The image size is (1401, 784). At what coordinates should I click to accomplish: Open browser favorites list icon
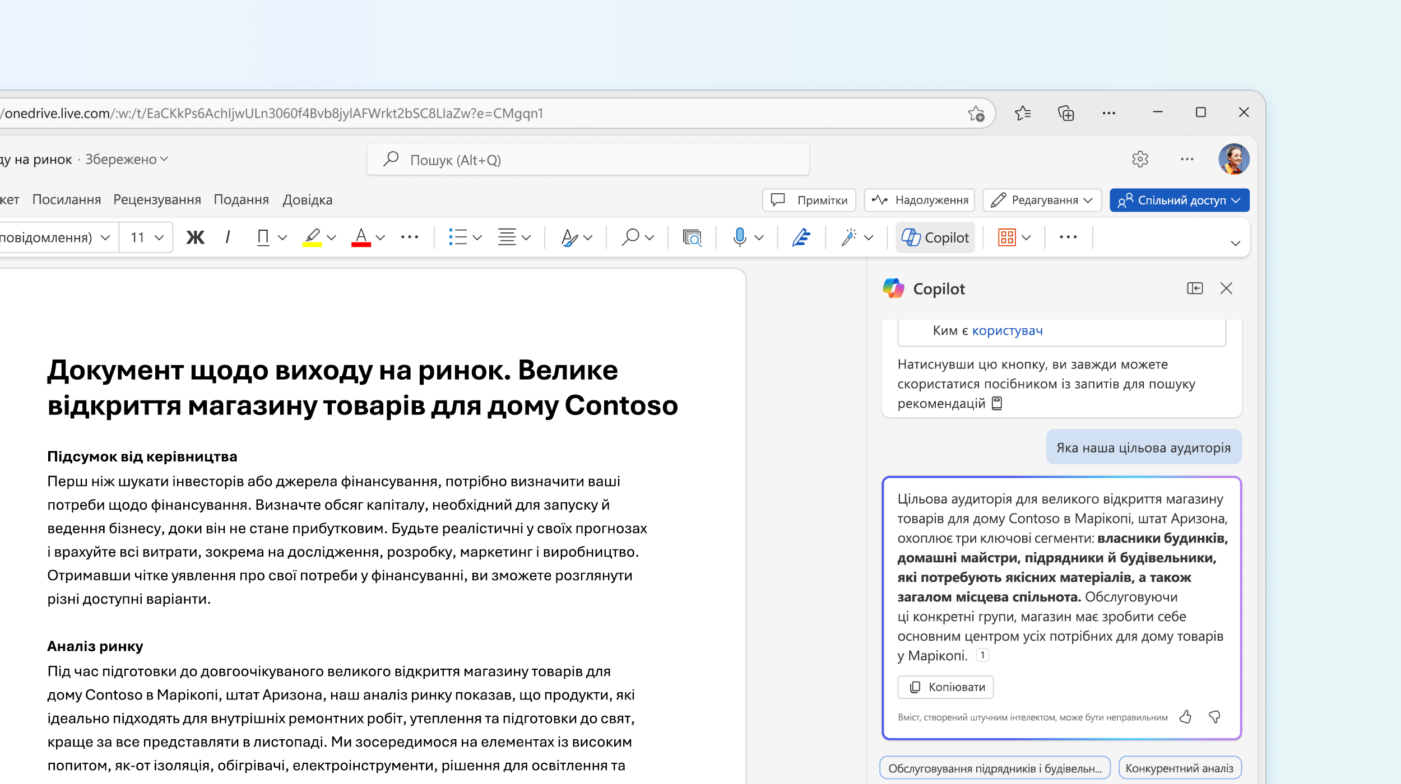point(1023,113)
